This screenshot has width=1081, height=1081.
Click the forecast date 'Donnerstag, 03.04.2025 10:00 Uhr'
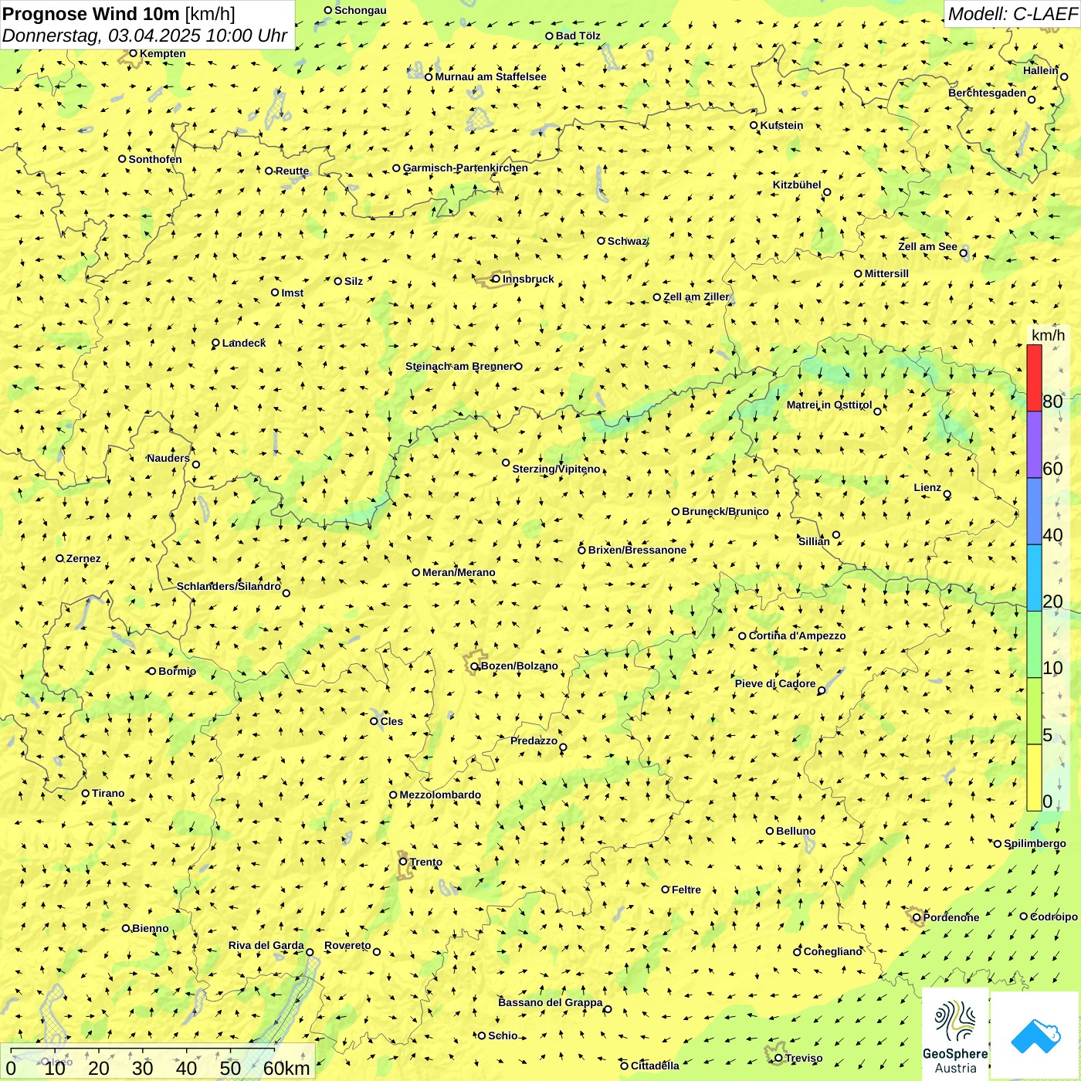pyautogui.click(x=145, y=36)
